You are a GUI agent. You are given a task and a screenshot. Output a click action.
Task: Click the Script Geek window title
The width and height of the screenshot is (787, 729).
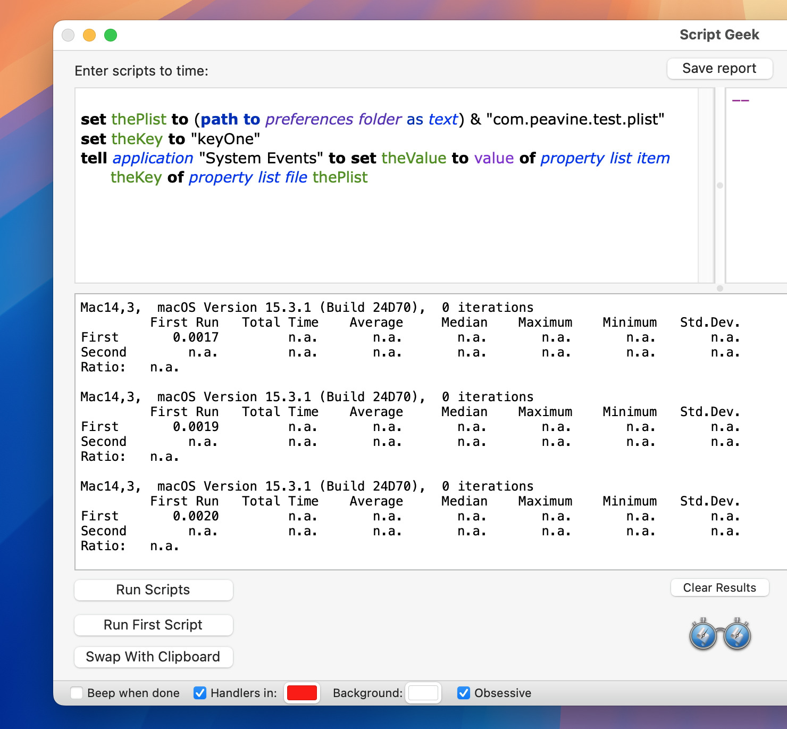tap(719, 35)
